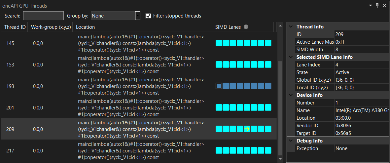Click the thread list scroll-down arrow
The width and height of the screenshot is (390, 163).
(x=280, y=159)
